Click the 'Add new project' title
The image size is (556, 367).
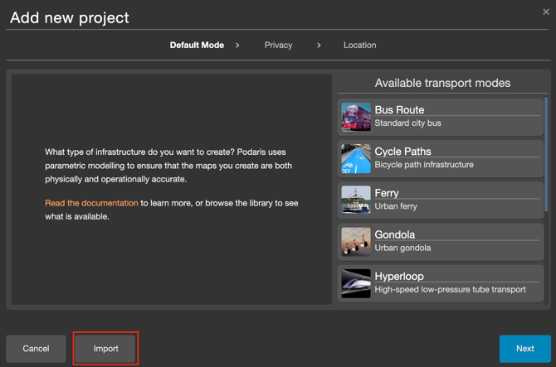coord(70,18)
